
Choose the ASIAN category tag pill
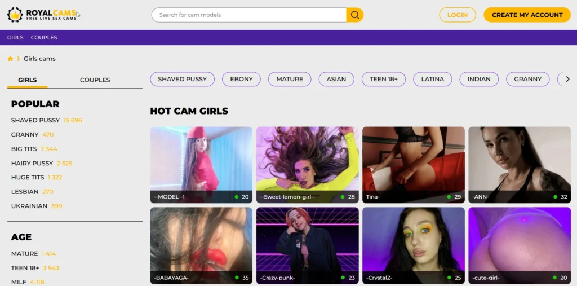pos(336,79)
